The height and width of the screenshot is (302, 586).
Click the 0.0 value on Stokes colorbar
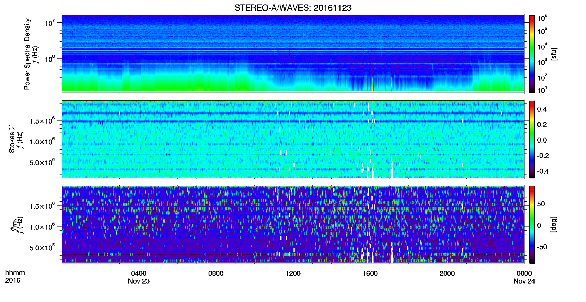[542, 140]
